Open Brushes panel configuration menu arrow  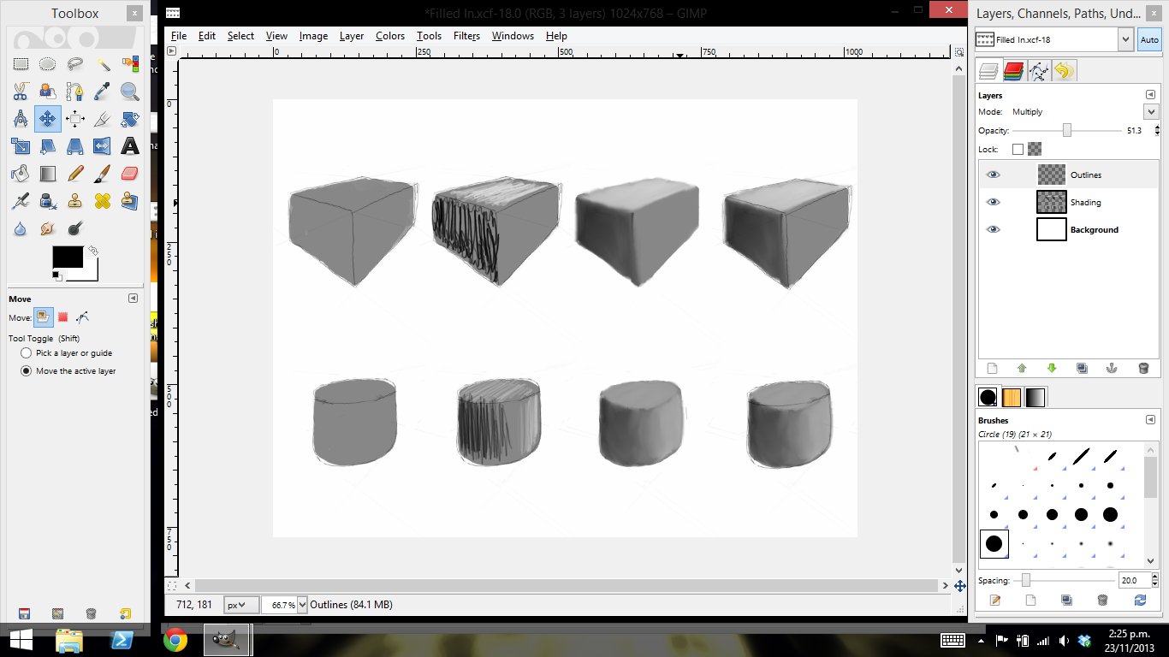[x=1150, y=420]
